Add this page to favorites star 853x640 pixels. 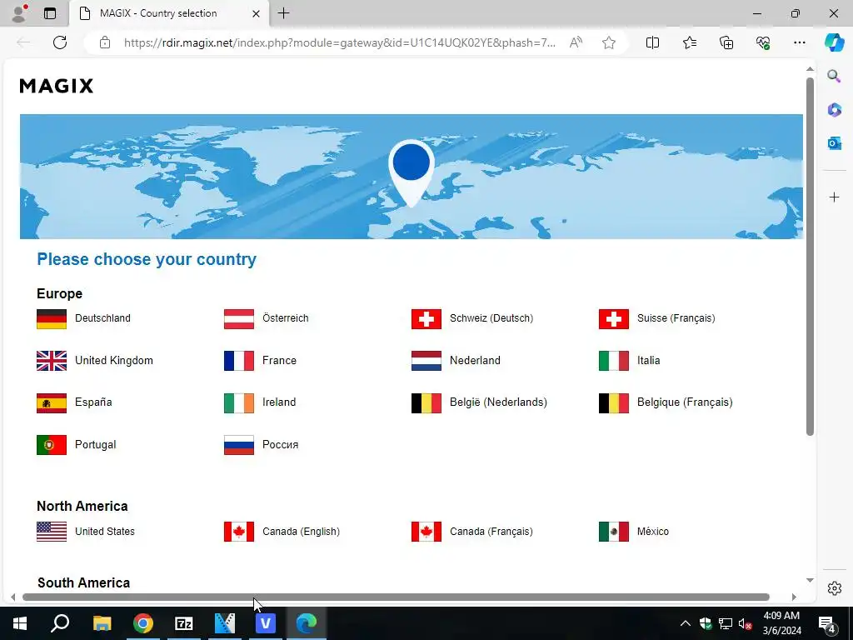(x=609, y=42)
